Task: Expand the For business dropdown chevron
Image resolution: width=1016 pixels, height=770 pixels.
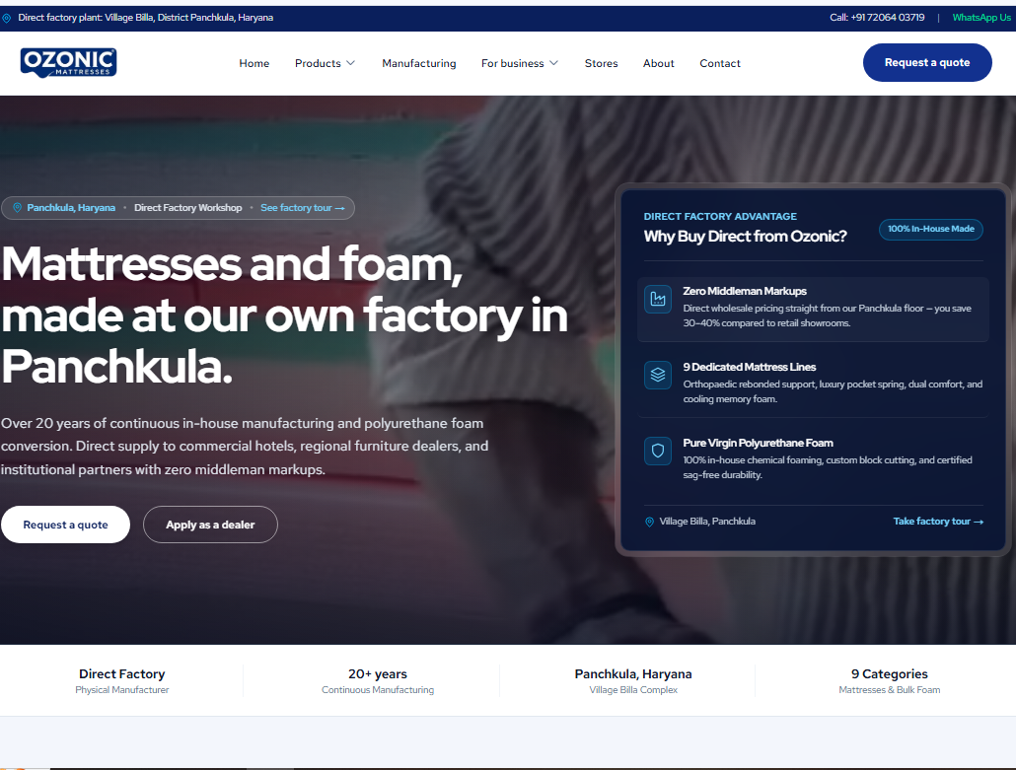Action: (x=554, y=63)
